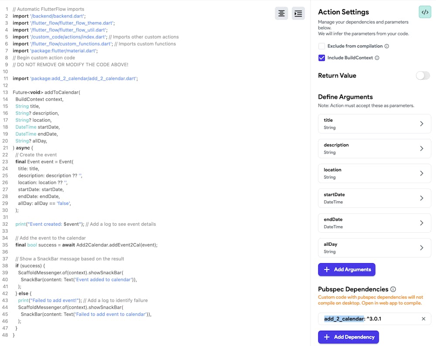This screenshot has width=436, height=346.
Task: Expand the description argument
Action: pos(375,149)
